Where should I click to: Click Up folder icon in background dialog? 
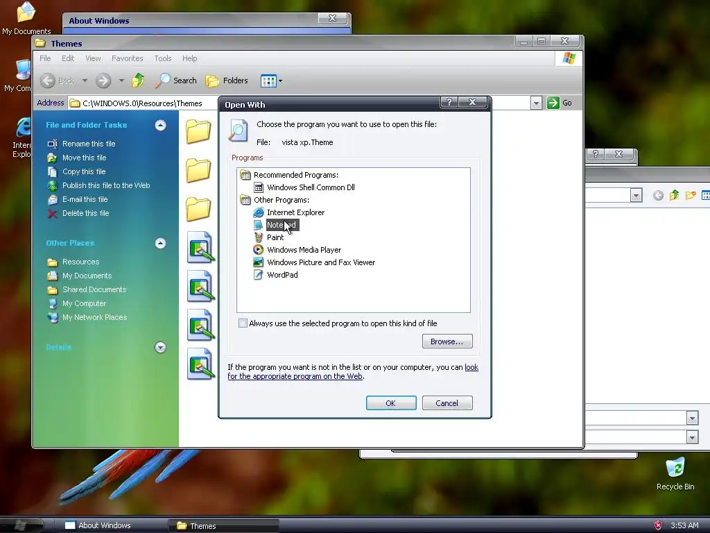(674, 195)
